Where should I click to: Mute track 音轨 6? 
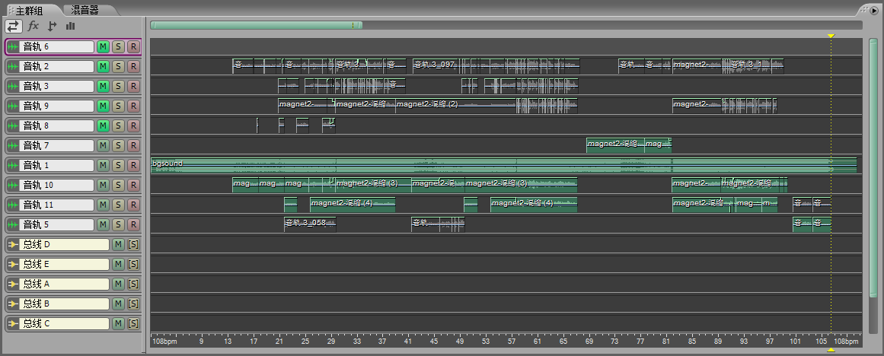[x=103, y=46]
